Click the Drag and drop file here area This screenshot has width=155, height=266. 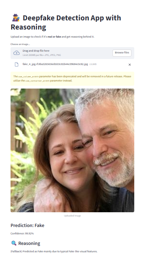72,53
